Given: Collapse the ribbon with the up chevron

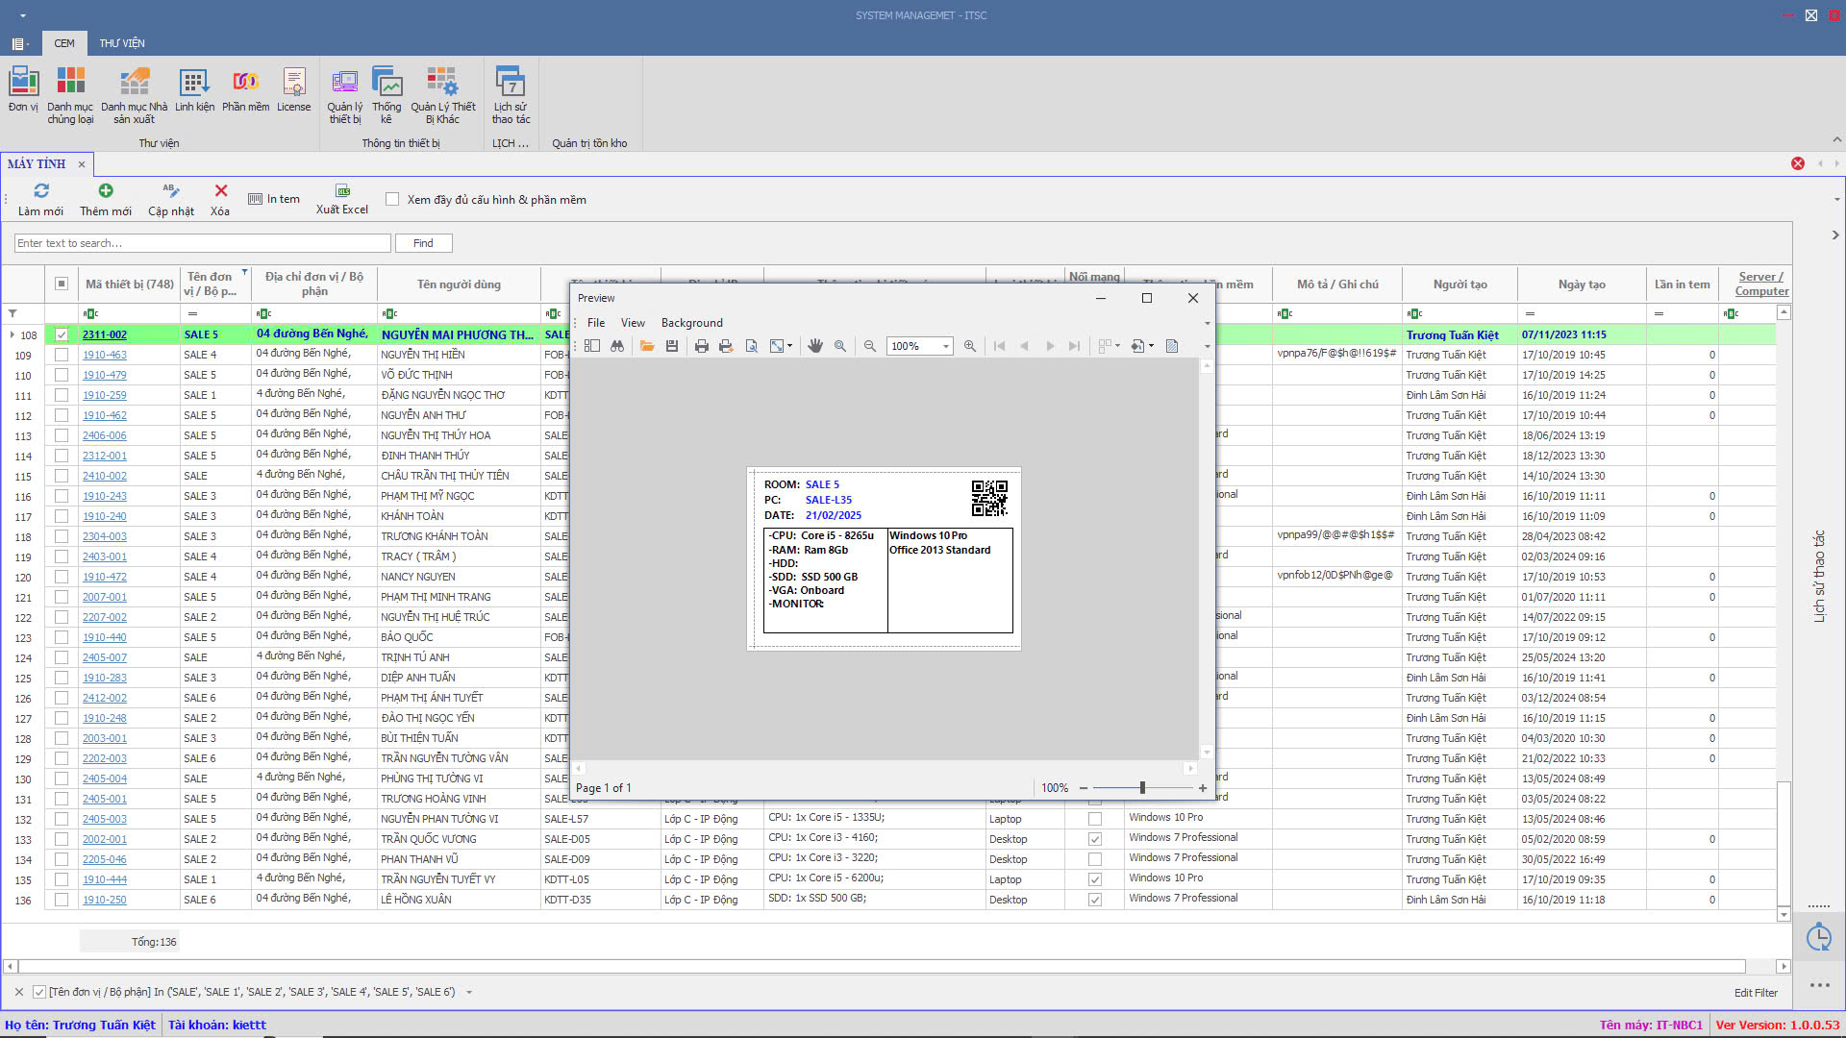Looking at the screenshot, I should (1836, 140).
